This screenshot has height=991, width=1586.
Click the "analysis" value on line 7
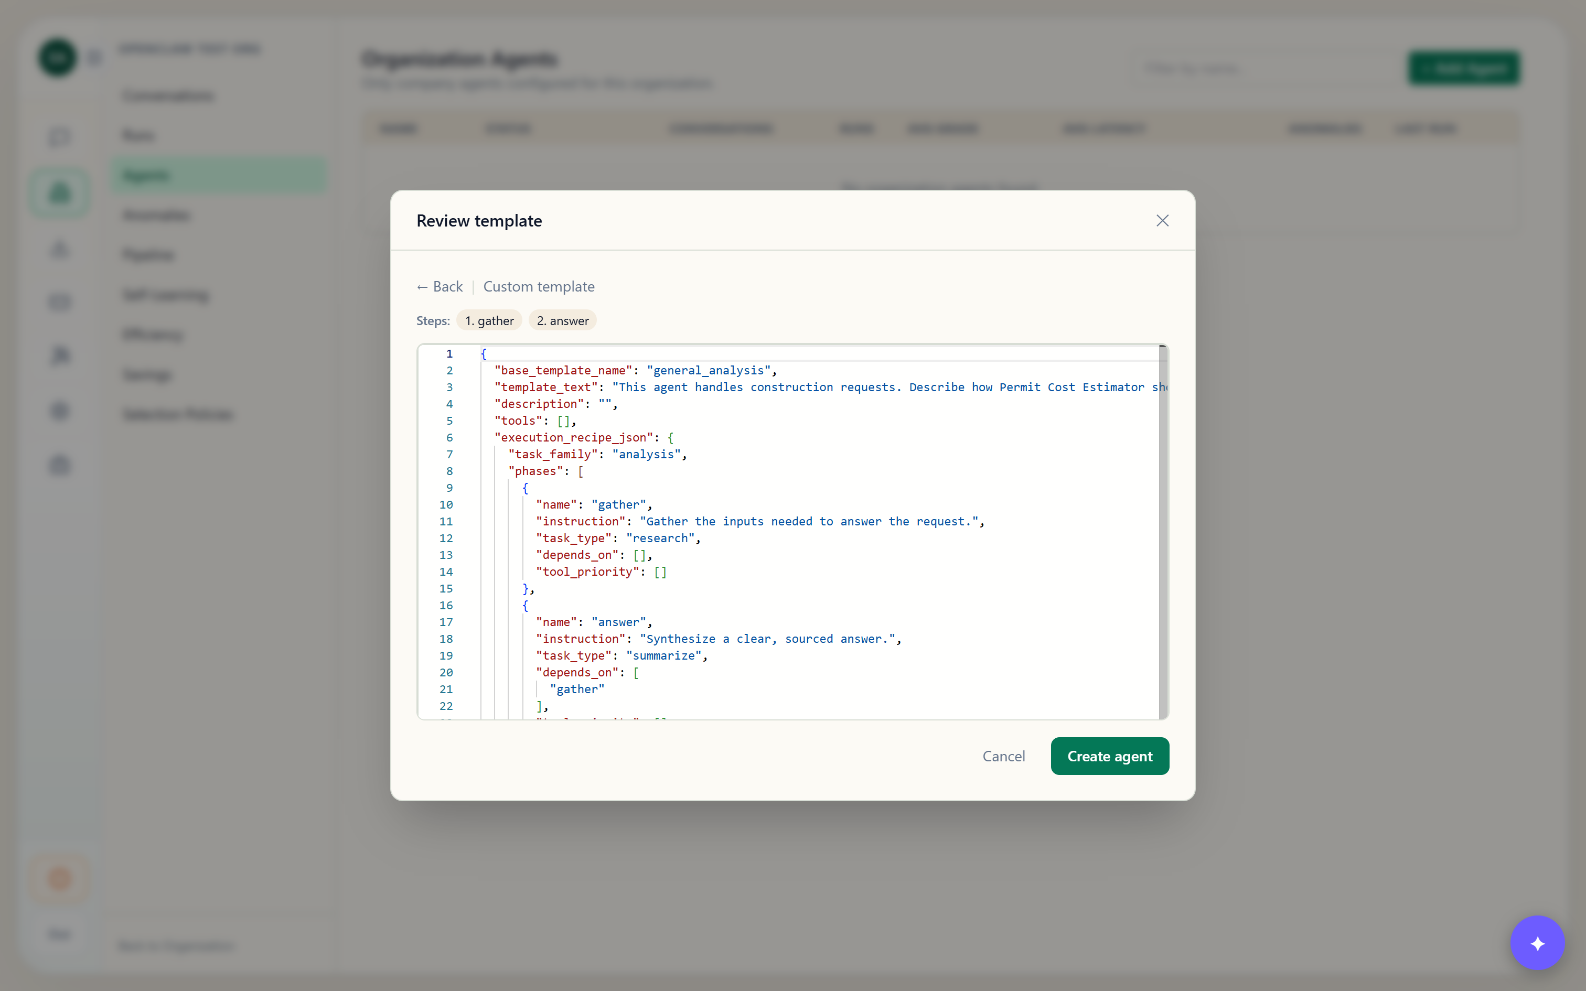point(646,454)
